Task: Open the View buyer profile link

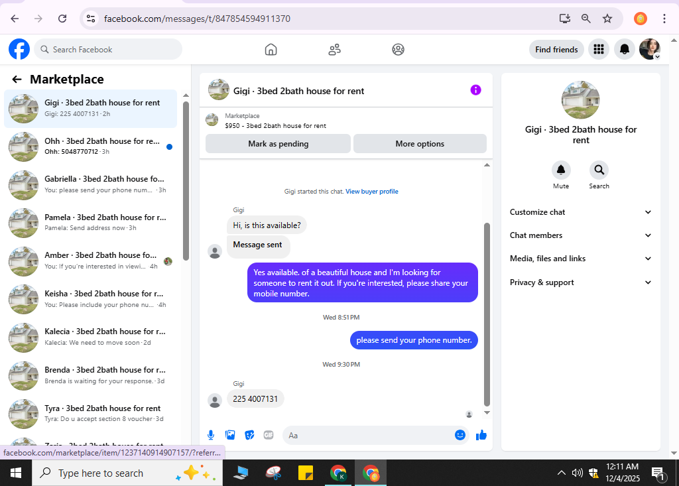Action: point(371,192)
